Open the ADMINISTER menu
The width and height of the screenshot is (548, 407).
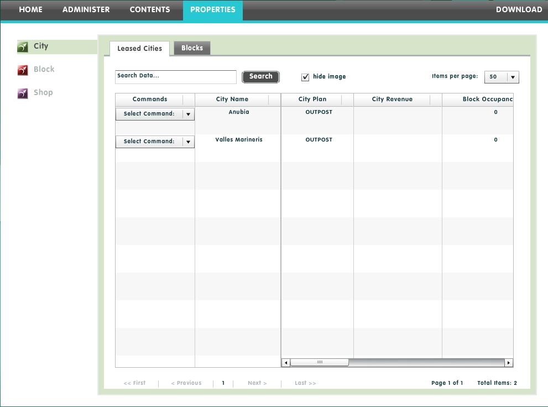coord(86,10)
